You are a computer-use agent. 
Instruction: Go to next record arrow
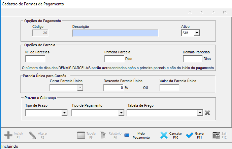click(213, 12)
